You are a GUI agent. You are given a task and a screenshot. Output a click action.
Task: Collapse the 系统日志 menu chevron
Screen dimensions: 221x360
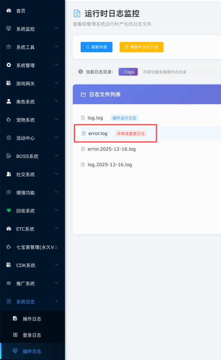(x=57, y=301)
